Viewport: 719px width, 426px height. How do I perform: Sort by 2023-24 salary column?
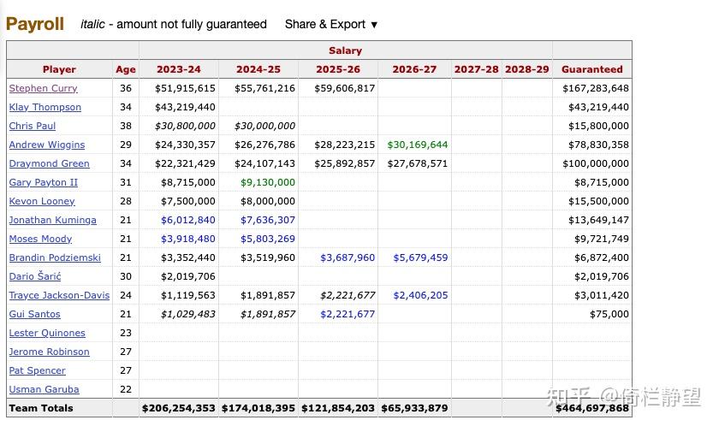pos(179,69)
